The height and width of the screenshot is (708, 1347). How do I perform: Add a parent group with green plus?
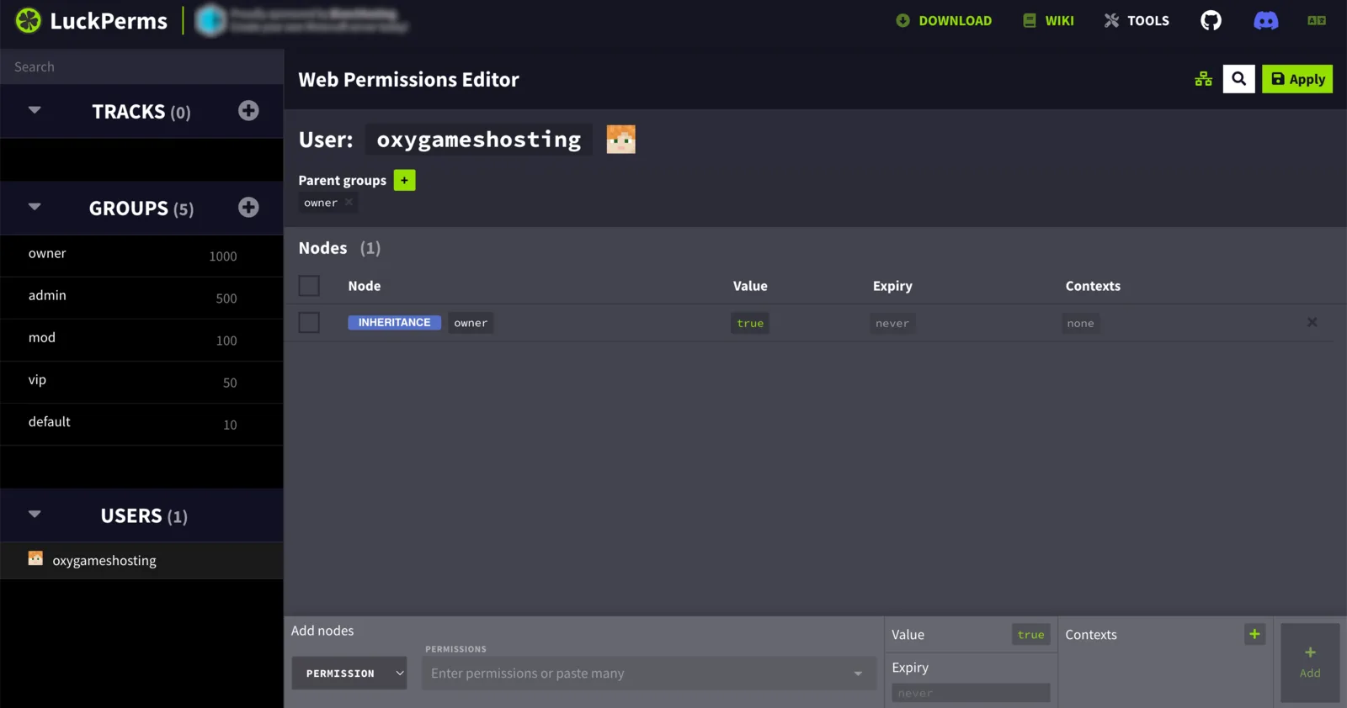404,180
